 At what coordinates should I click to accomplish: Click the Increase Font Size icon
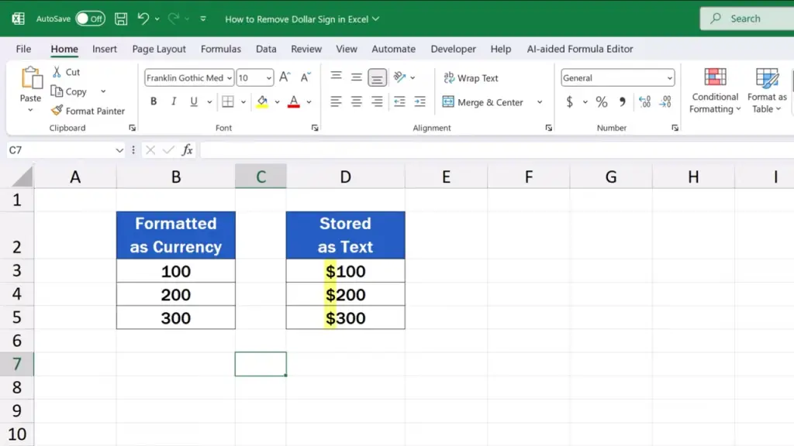coord(285,77)
